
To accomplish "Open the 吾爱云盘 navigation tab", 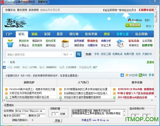I will pos(123,34).
